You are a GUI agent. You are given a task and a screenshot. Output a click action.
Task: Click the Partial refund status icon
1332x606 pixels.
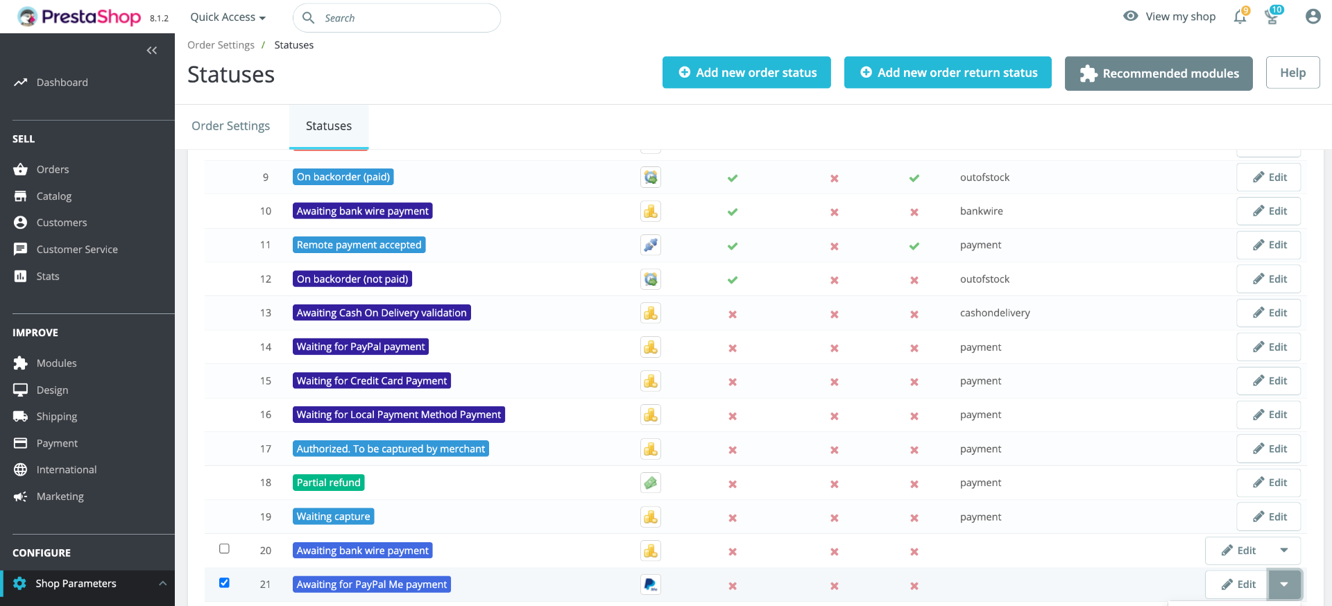pos(651,483)
